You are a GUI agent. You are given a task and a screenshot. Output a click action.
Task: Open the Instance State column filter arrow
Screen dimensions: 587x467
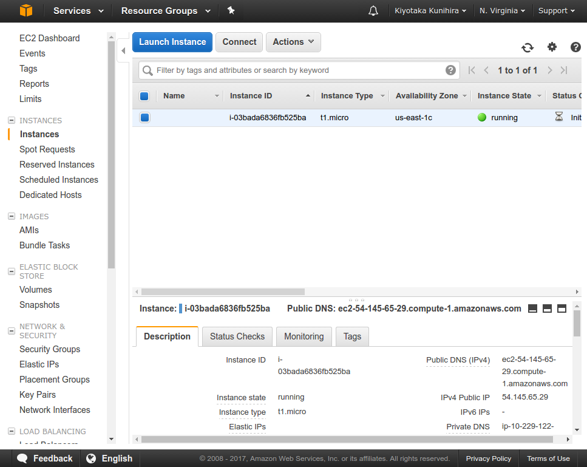(x=540, y=96)
